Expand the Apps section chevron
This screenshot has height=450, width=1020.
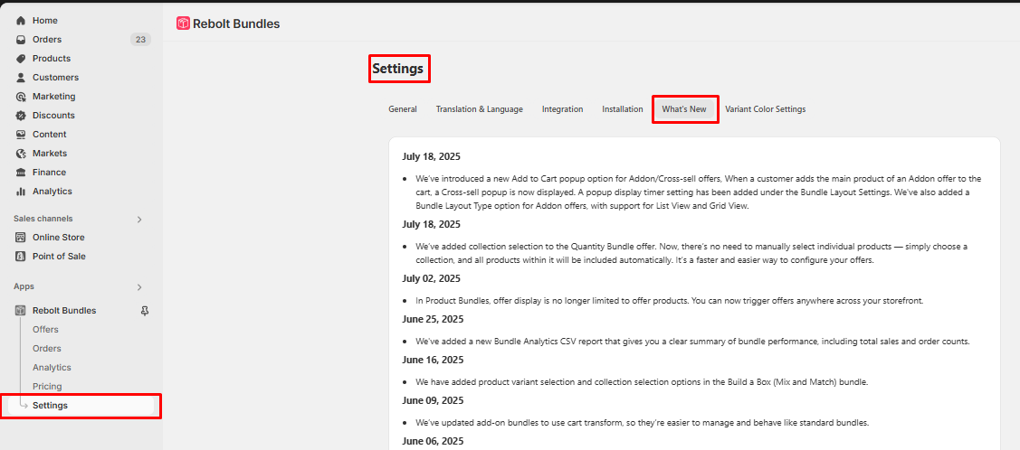tap(139, 287)
